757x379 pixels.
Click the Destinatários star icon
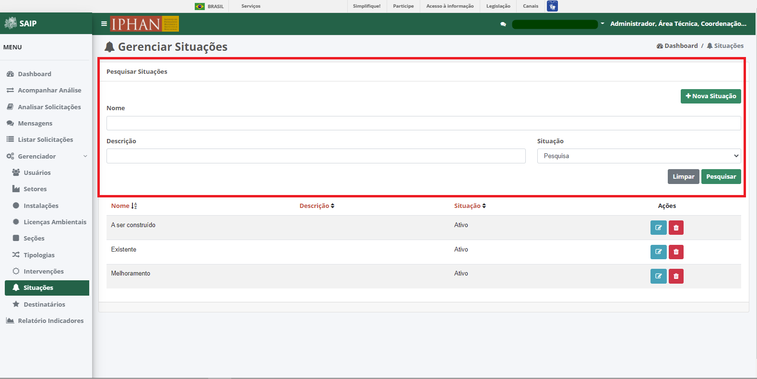(16, 304)
